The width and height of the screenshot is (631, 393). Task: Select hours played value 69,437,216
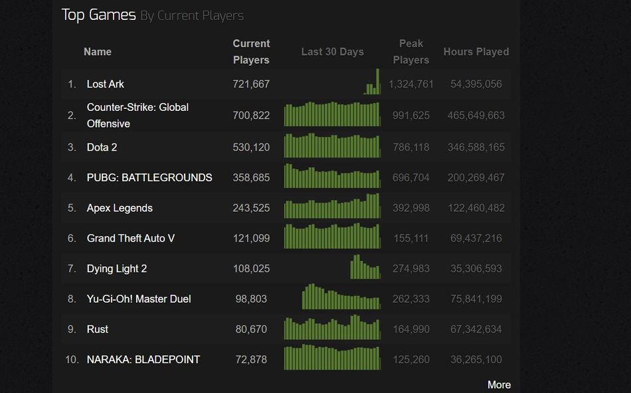point(476,238)
